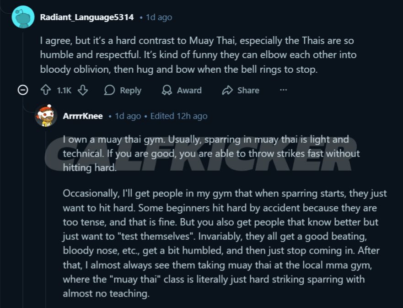Open Radiant_Language5314's avatar
Viewport: 403px width, 308px height.
pyautogui.click(x=22, y=17)
